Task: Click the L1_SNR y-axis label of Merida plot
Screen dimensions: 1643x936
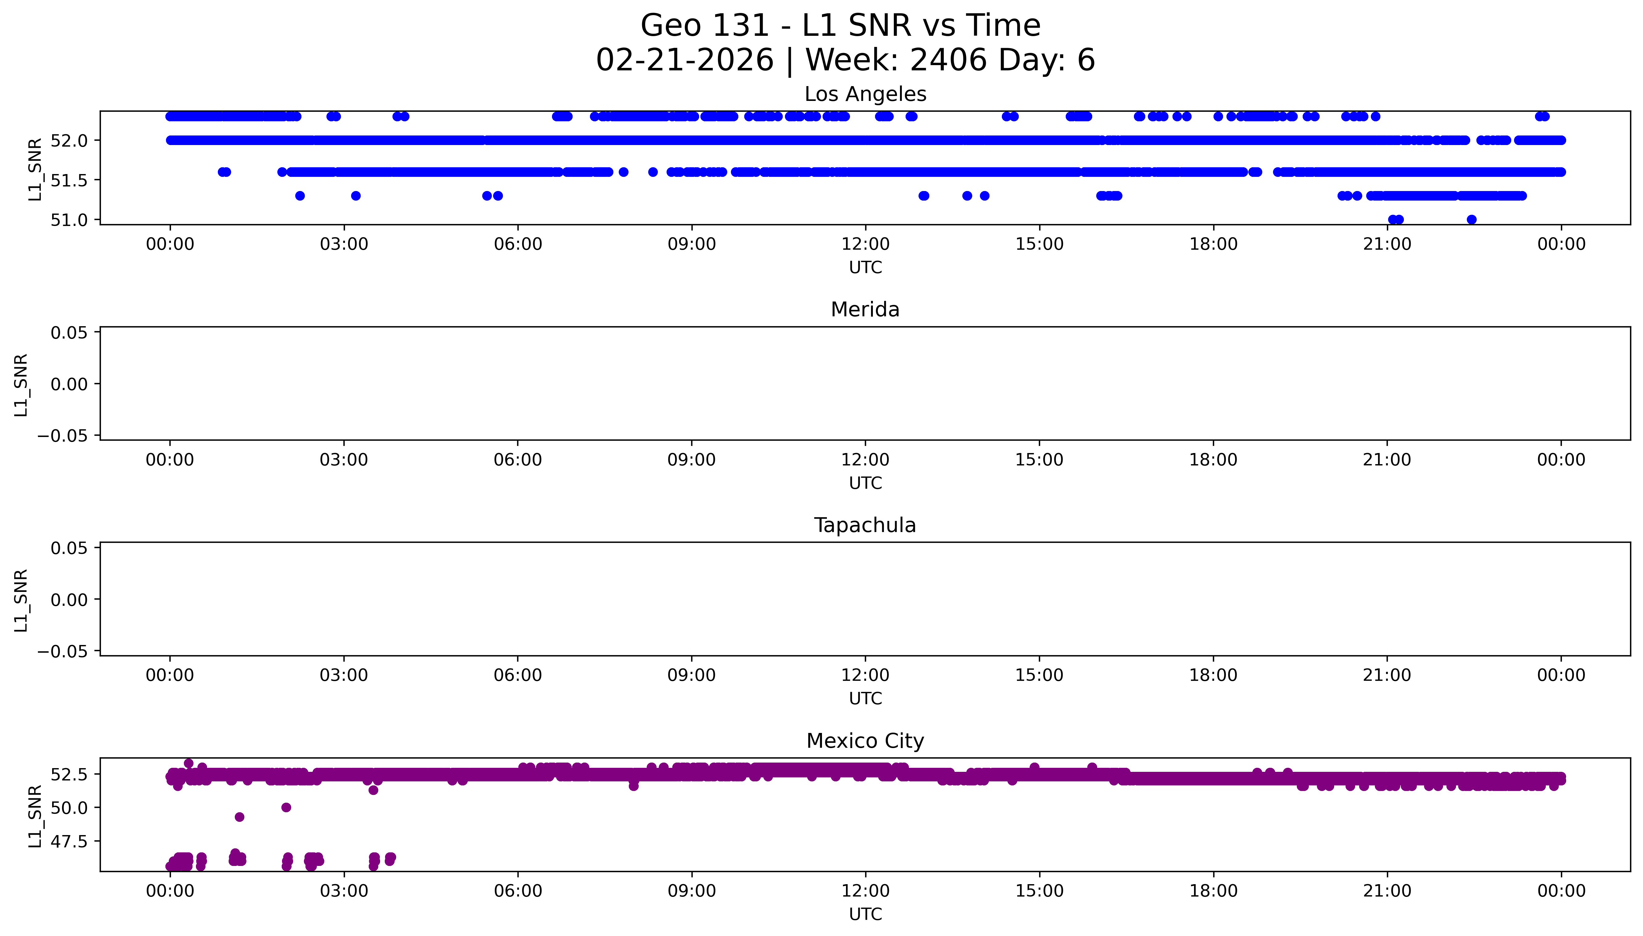Action: pyautogui.click(x=21, y=385)
